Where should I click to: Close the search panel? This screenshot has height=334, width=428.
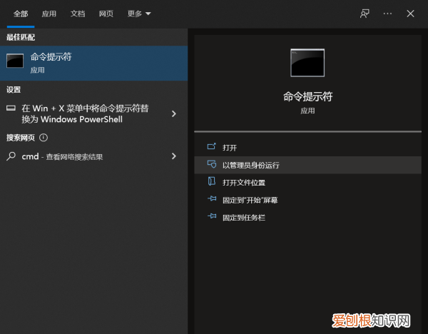pyautogui.click(x=410, y=14)
